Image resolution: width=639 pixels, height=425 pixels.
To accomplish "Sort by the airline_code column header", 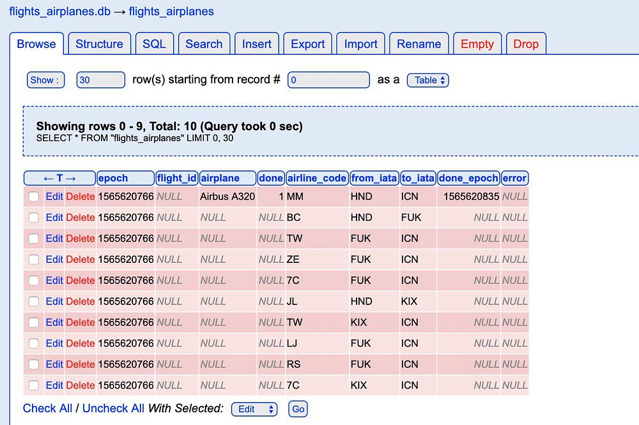I will (x=317, y=178).
